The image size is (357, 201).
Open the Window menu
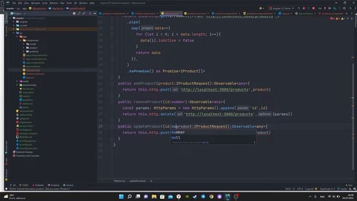point(83,3)
